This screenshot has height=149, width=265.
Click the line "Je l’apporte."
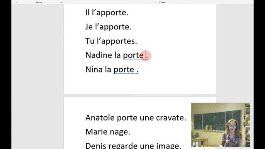108,27
